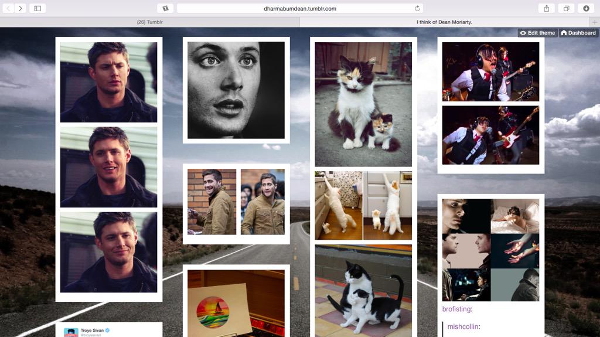Click the Troye Sivan avatar image
The height and width of the screenshot is (337, 600).
tap(71, 332)
